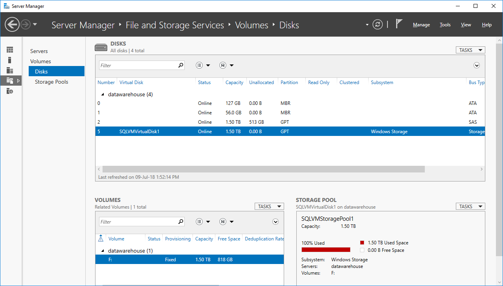The height and width of the screenshot is (286, 503).
Task: Select disk 1 with 56.0 GB capacity
Action: 290,113
